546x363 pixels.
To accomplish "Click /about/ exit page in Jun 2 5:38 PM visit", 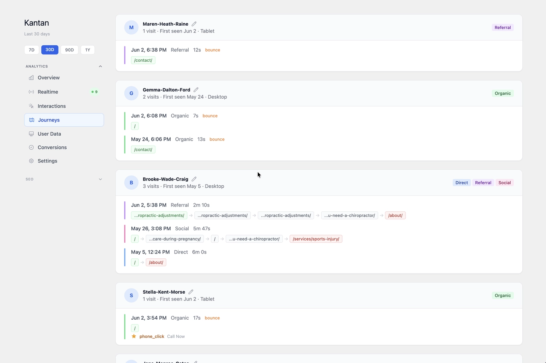I will coord(395,215).
